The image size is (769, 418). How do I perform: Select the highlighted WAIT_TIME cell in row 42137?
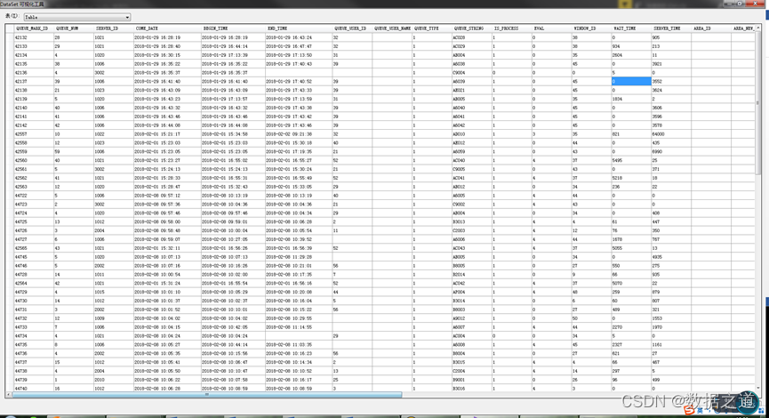(x=631, y=82)
